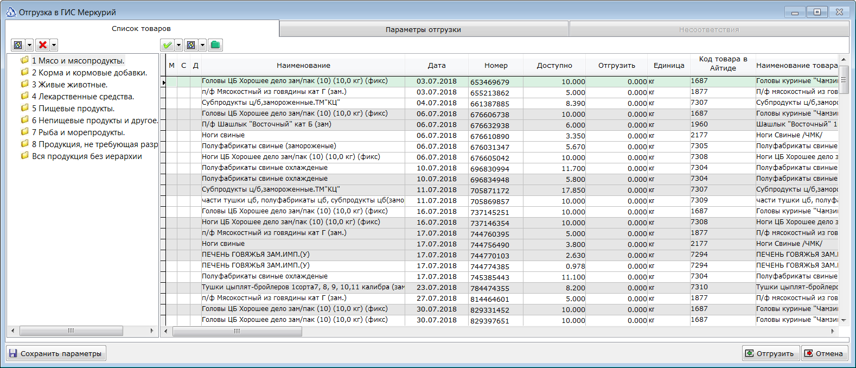Click the 'Отгрузить' button

771,353
